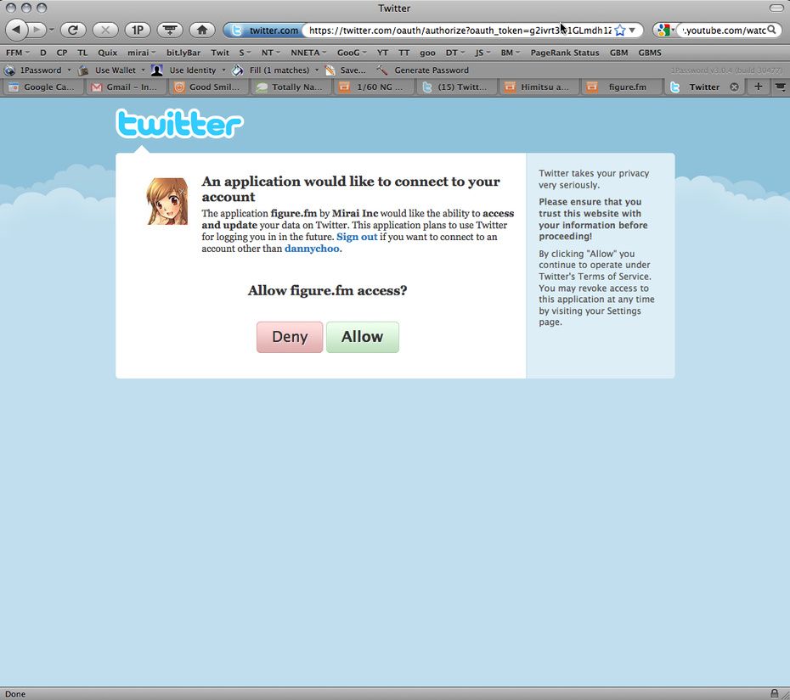Switch to the (15) Twitt... tab
The width and height of the screenshot is (790, 700).
(456, 87)
